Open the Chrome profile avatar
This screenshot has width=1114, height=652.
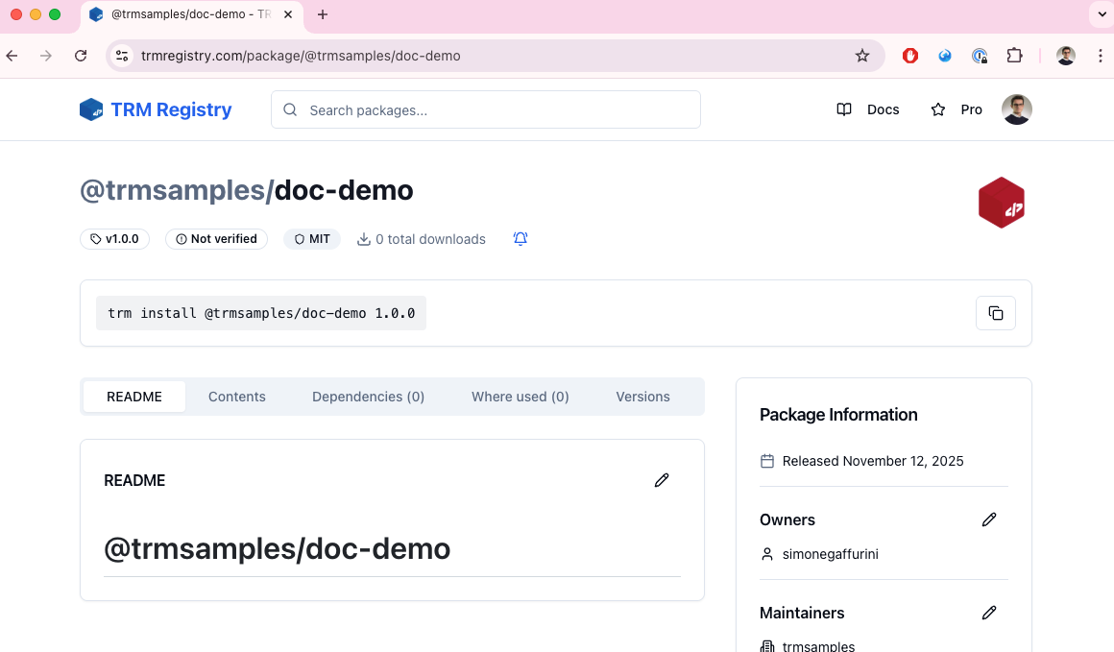click(x=1066, y=56)
